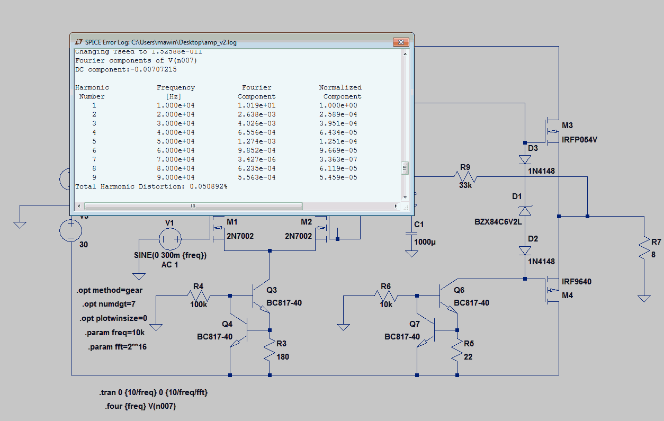Image resolution: width=664 pixels, height=421 pixels.
Task: Click the V1 sine voltage source symbol
Action: click(x=171, y=240)
